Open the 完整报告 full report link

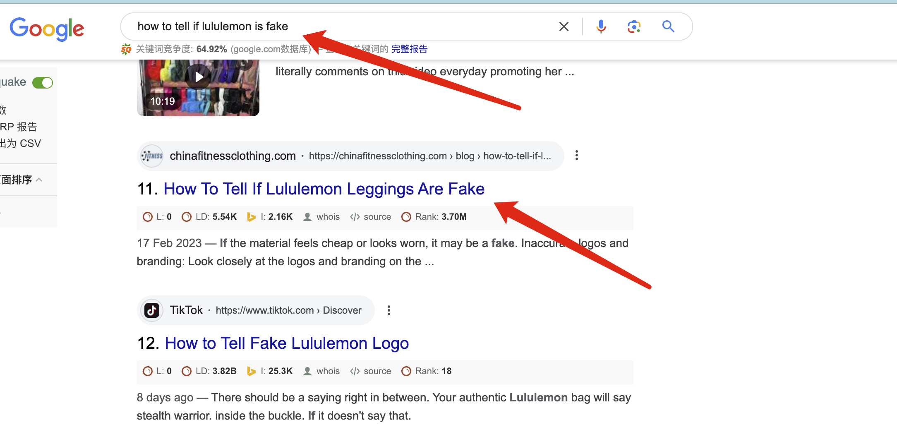pyautogui.click(x=409, y=49)
